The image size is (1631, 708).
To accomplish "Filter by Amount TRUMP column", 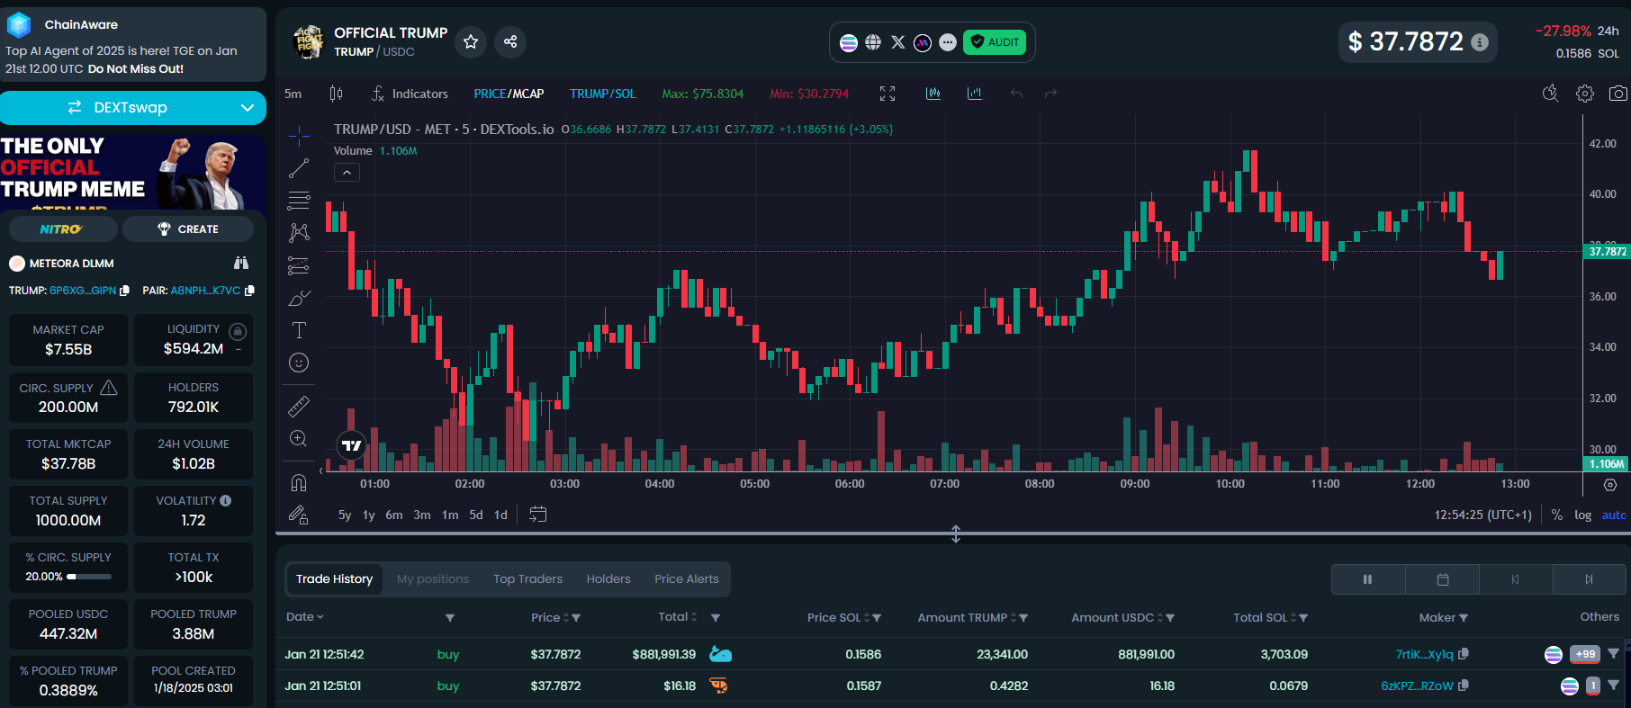I will (1023, 618).
